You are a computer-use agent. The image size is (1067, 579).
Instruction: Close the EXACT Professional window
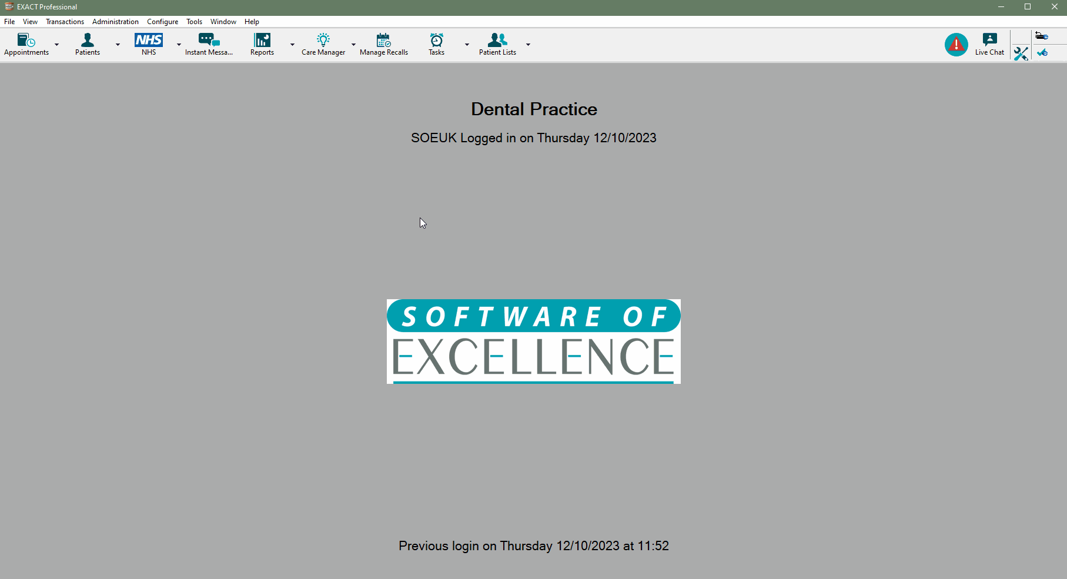coord(1054,7)
